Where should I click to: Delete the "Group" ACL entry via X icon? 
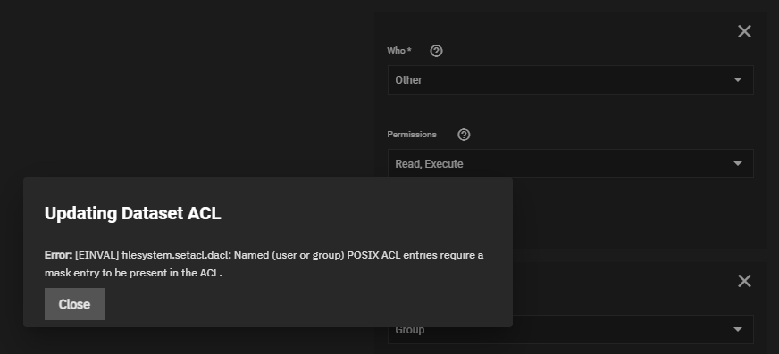point(744,281)
